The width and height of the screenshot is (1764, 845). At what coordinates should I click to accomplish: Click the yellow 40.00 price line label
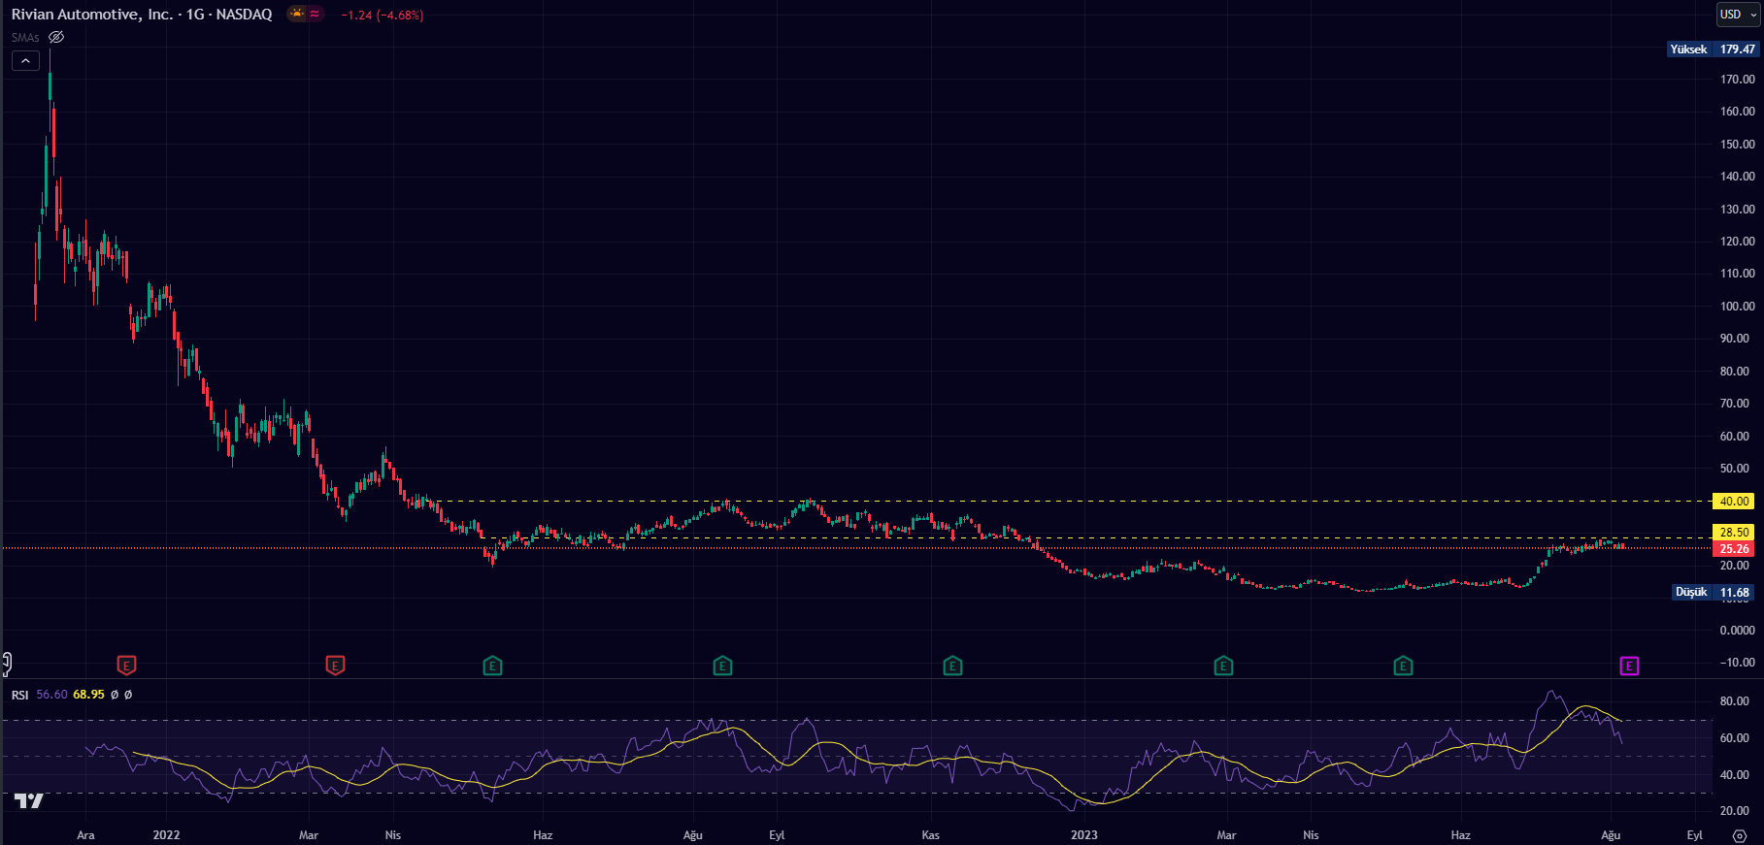point(1734,502)
